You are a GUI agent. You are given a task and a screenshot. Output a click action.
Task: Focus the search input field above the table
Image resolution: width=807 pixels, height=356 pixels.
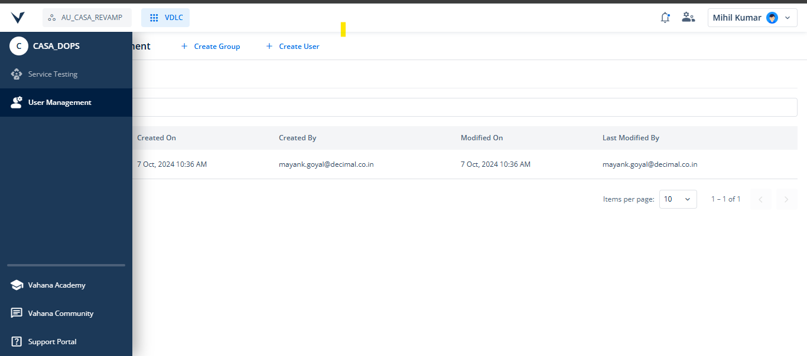pyautogui.click(x=464, y=107)
